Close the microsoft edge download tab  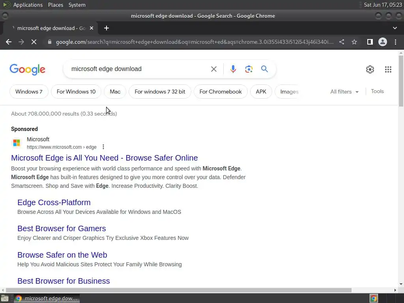tap(92, 28)
